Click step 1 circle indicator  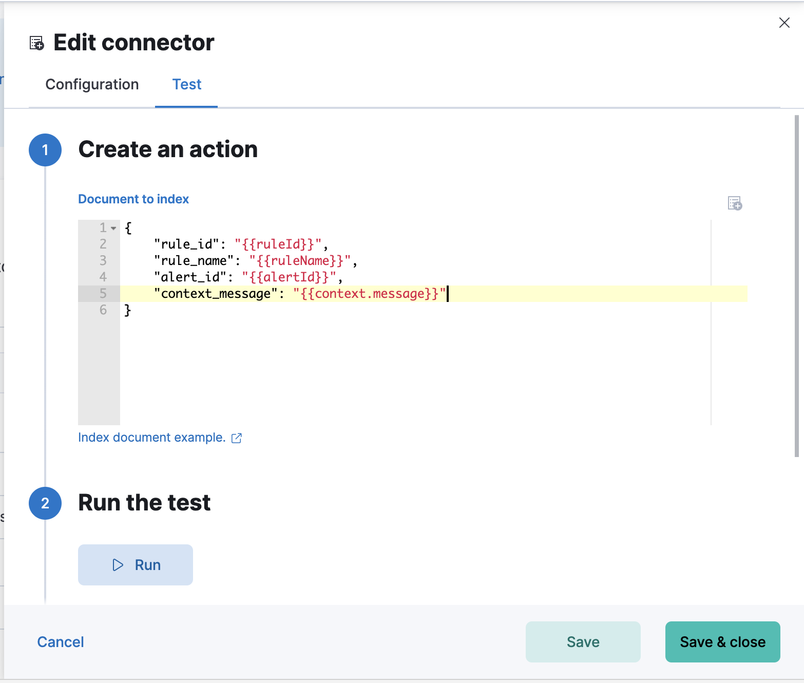coord(45,150)
